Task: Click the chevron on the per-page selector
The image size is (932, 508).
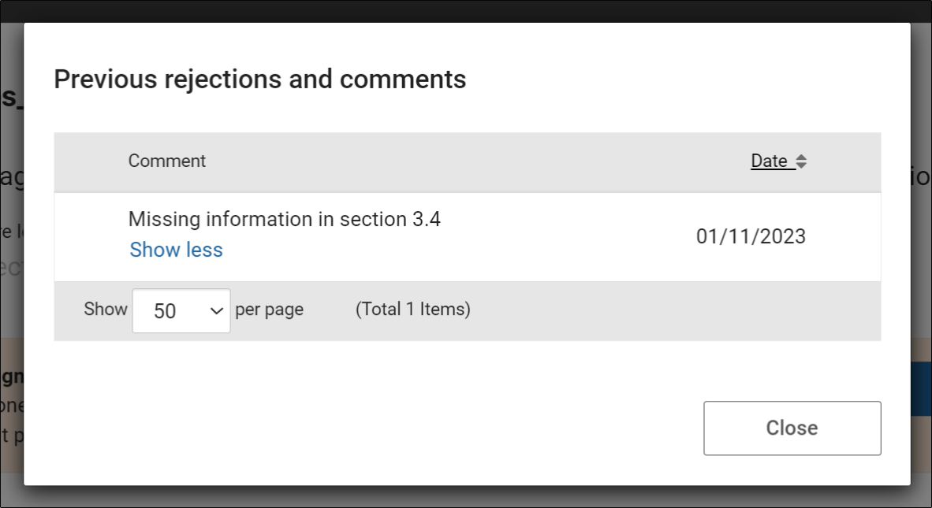Action: 218,310
